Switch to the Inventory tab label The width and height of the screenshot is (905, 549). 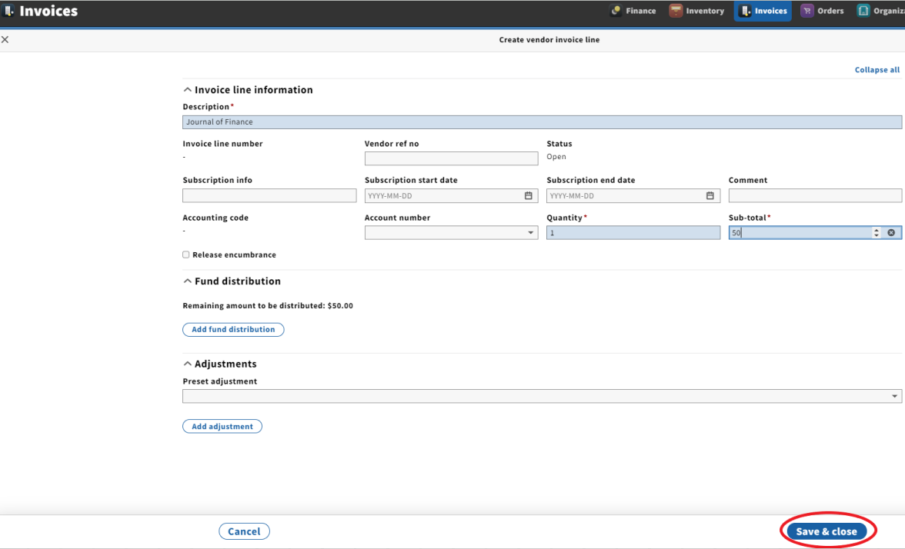[x=705, y=11]
